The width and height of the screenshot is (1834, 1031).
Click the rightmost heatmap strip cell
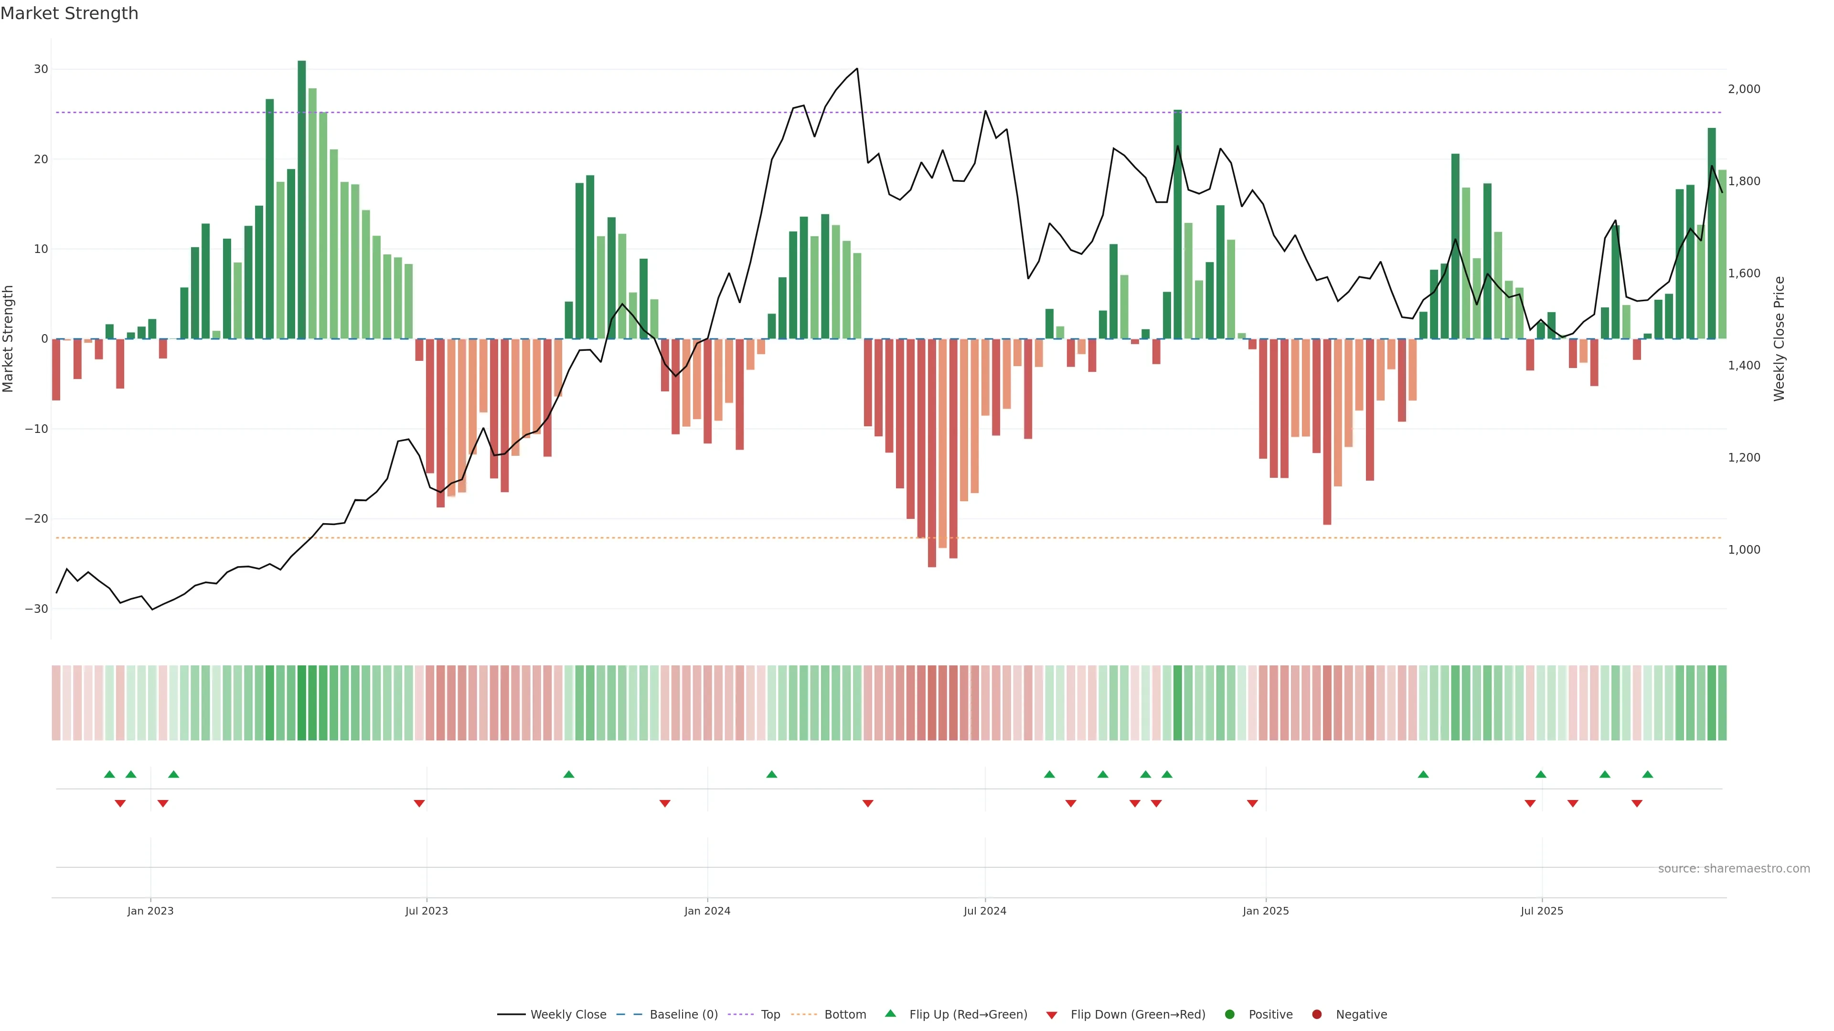point(1722,703)
